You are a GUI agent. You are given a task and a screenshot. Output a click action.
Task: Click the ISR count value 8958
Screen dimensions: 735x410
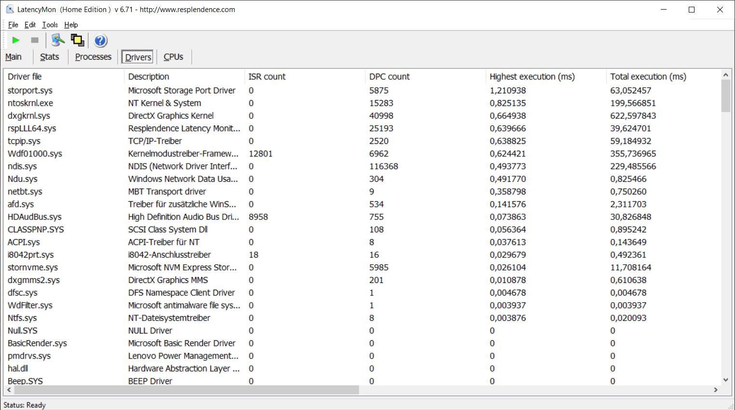pos(258,217)
